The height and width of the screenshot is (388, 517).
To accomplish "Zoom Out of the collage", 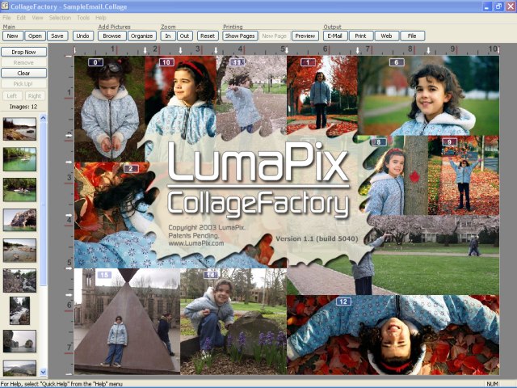I will (185, 36).
